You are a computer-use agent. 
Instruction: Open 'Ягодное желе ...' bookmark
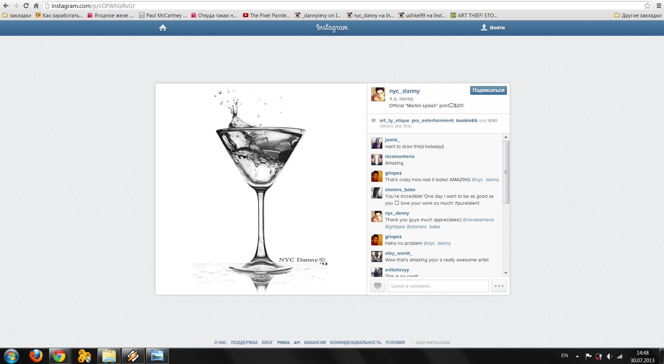point(110,16)
